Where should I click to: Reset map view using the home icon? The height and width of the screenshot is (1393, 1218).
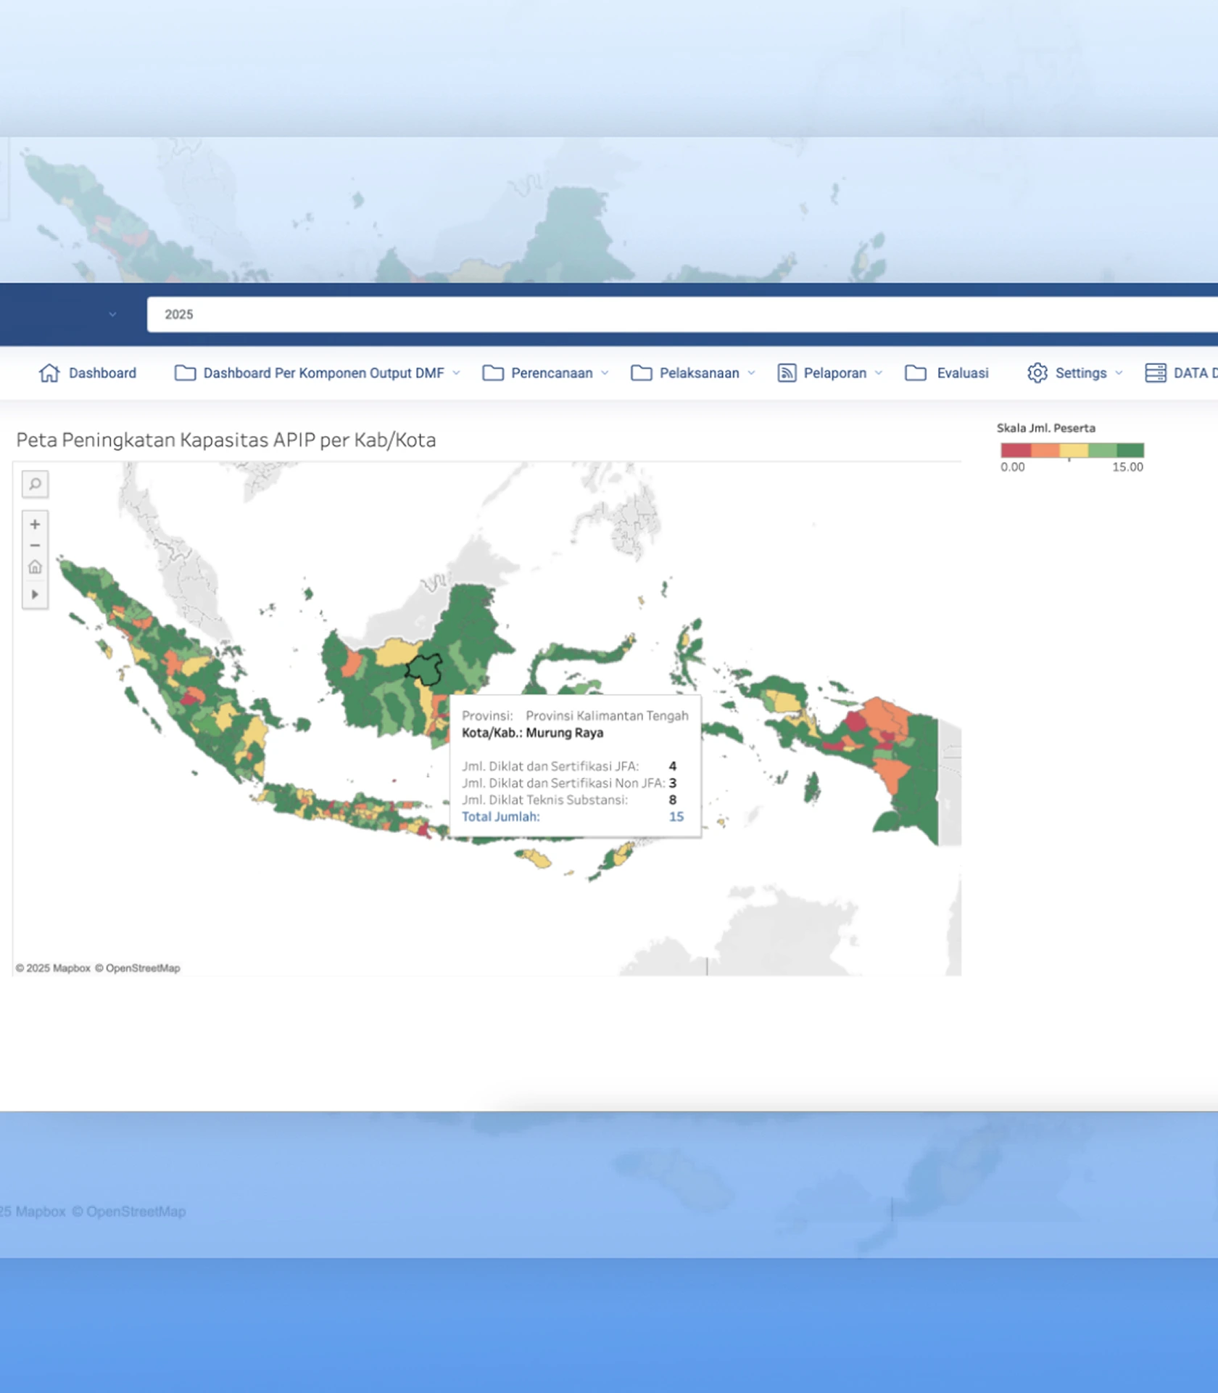pos(35,567)
